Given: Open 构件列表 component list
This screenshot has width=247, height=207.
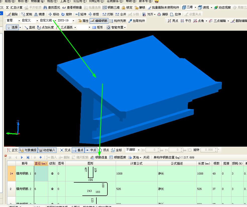Looking at the screenshot, I should 118,21.
